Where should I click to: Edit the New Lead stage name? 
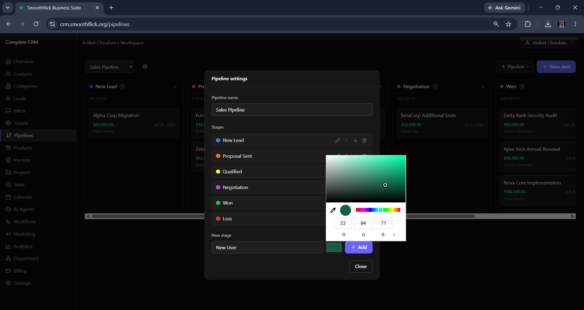tap(337, 140)
